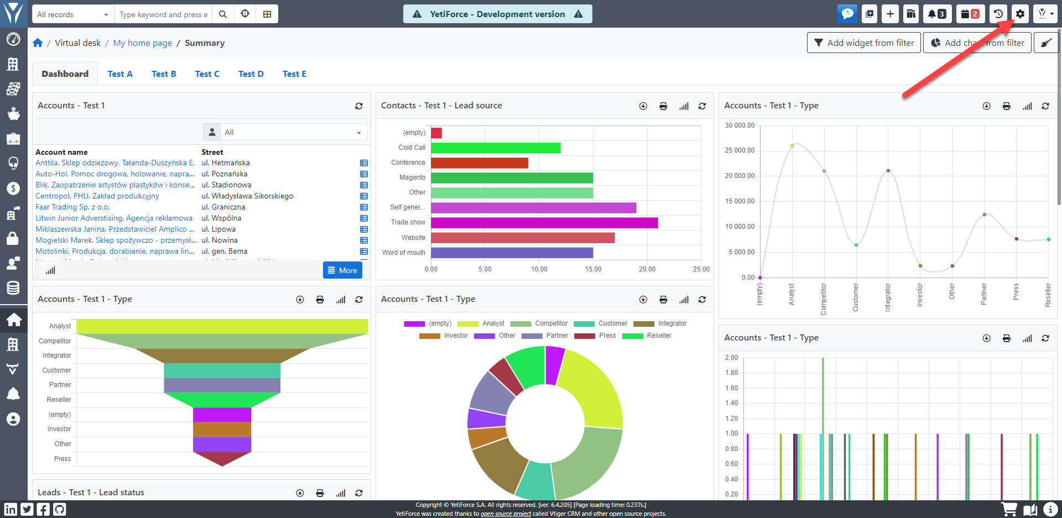This screenshot has height=518, width=1062.
Task: Click the page vertical scrollbar
Action: click(1059, 116)
